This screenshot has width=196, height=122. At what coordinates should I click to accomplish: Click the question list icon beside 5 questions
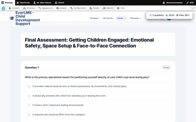pyautogui.click(x=151, y=15)
